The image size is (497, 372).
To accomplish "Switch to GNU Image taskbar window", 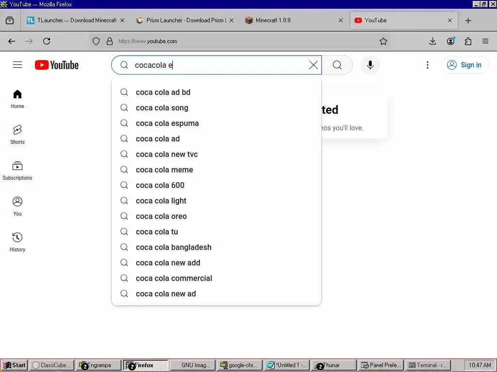I will click(192, 365).
